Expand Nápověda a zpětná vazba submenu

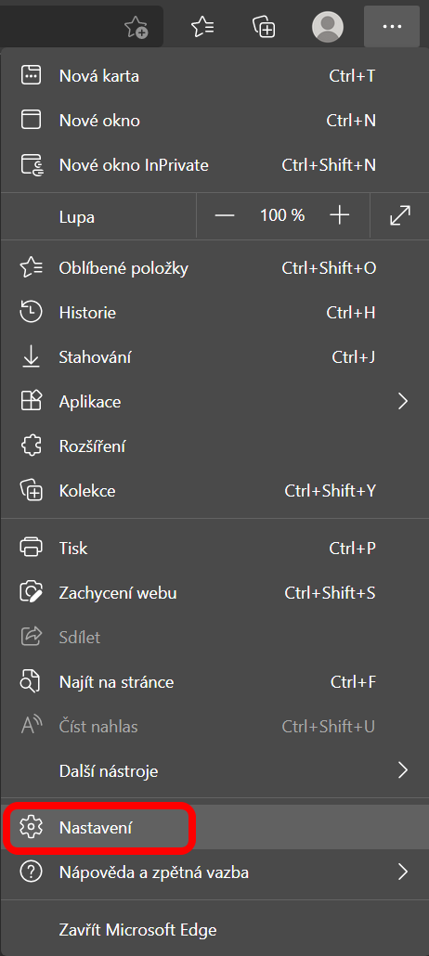pyautogui.click(x=214, y=872)
